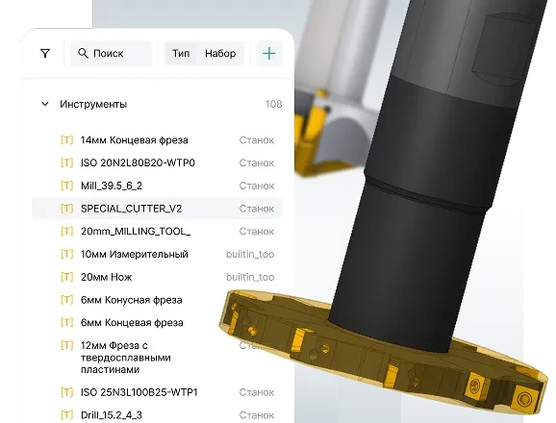The width and height of the screenshot is (556, 423).
Task: Click the [T] icon of 10мм Измерительный
Action: (x=66, y=254)
